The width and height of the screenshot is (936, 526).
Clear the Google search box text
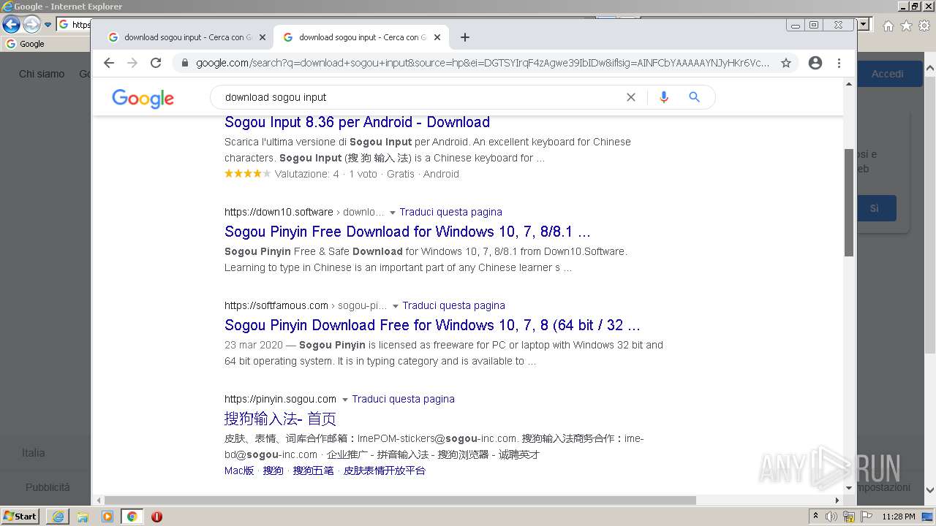click(631, 97)
